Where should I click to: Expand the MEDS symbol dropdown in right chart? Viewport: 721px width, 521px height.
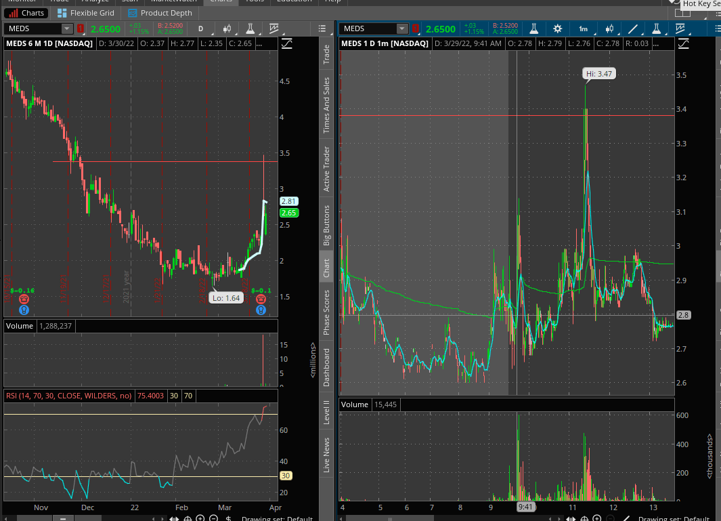click(402, 28)
